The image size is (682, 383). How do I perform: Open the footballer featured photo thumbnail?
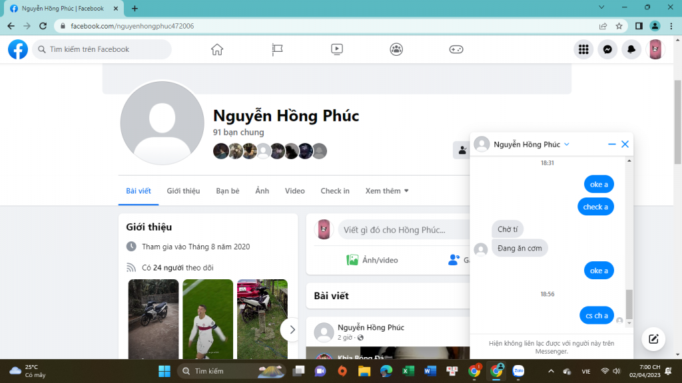(x=208, y=319)
